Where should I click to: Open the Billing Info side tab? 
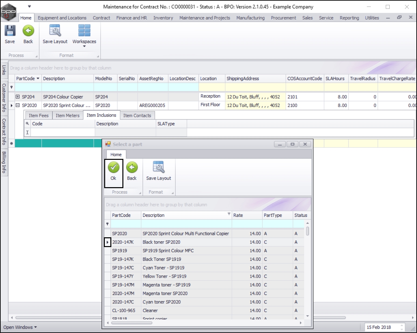4,162
